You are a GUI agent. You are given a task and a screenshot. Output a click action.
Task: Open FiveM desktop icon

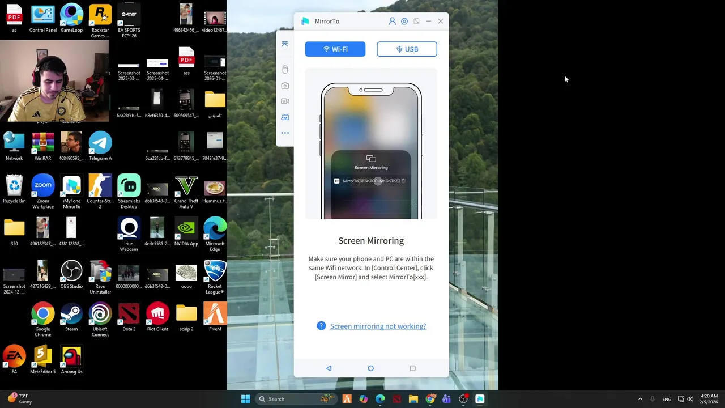215,317
